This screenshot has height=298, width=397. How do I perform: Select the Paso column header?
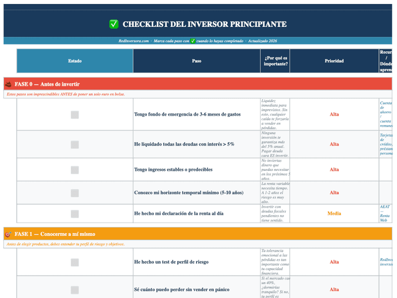(x=197, y=61)
